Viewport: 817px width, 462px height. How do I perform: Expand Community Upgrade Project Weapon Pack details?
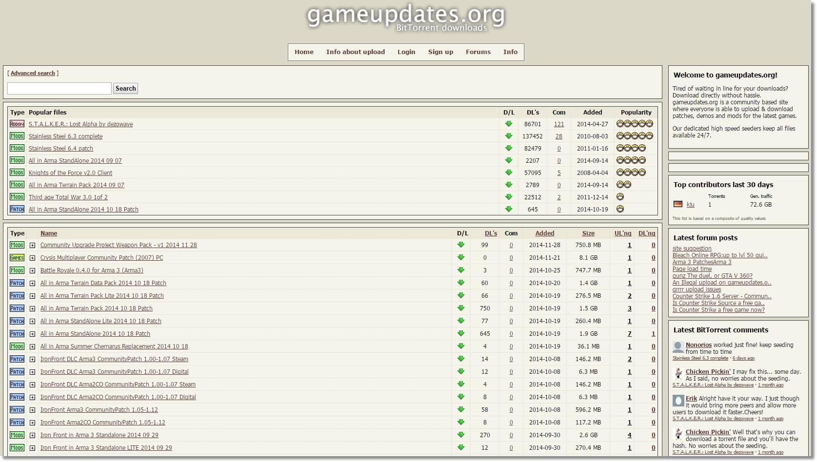32,245
